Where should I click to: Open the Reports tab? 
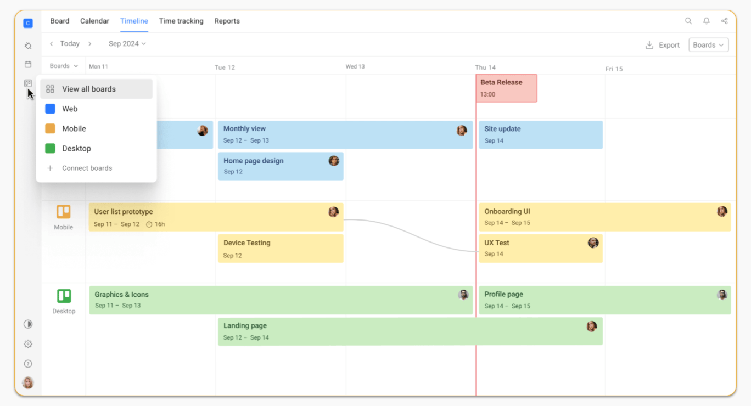point(227,21)
